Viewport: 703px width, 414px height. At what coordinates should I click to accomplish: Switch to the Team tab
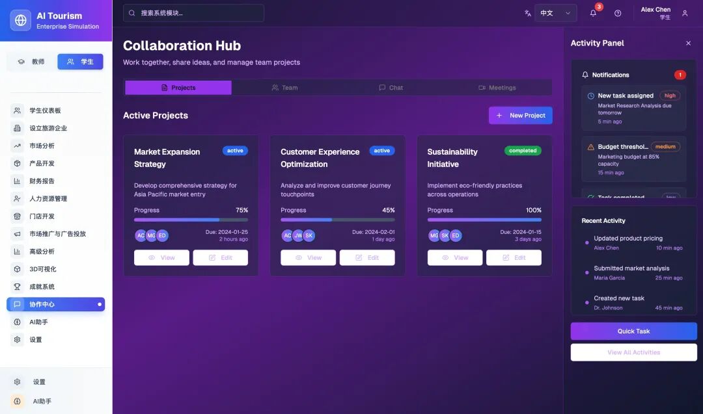pyautogui.click(x=284, y=88)
